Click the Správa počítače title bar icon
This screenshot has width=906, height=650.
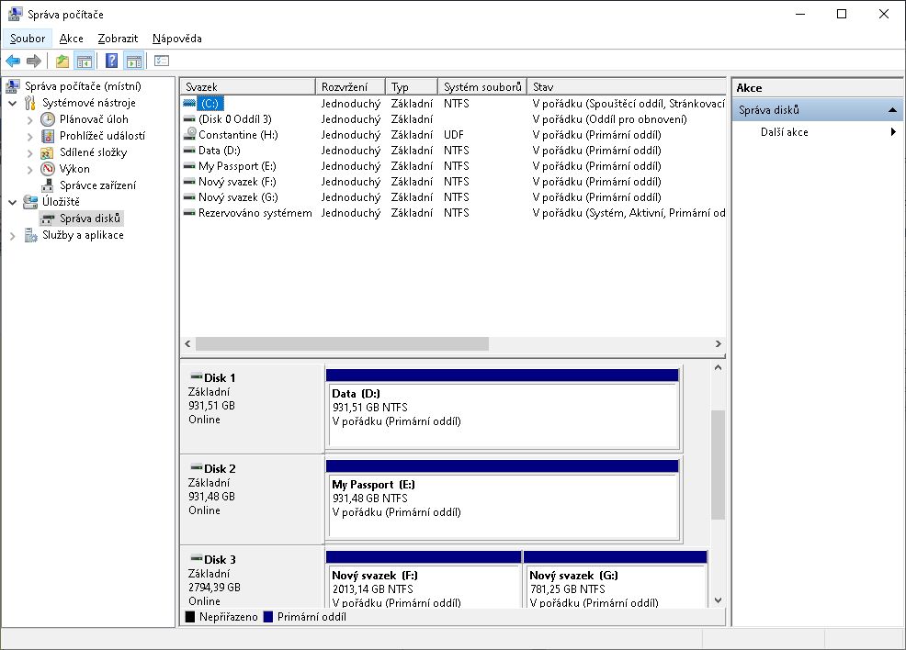click(15, 14)
